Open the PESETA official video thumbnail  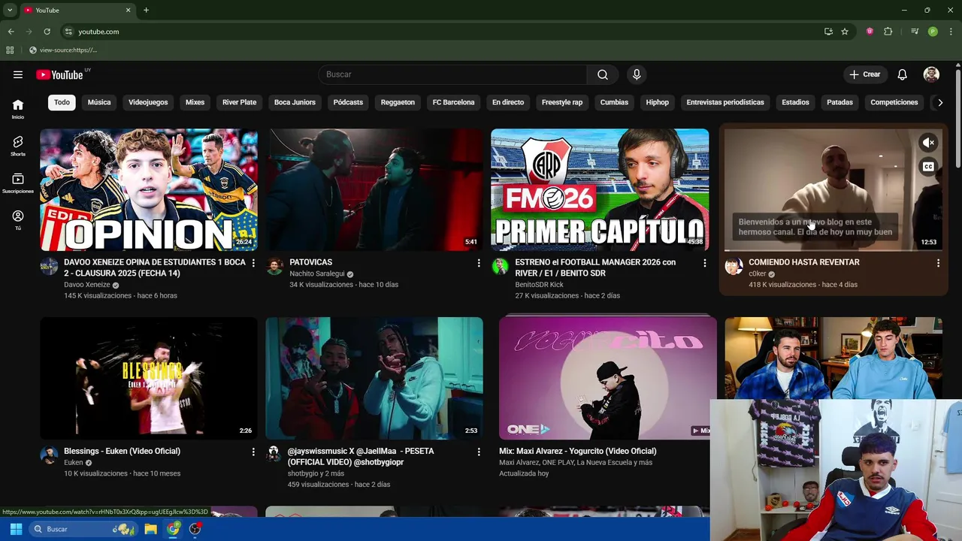pyautogui.click(x=374, y=378)
